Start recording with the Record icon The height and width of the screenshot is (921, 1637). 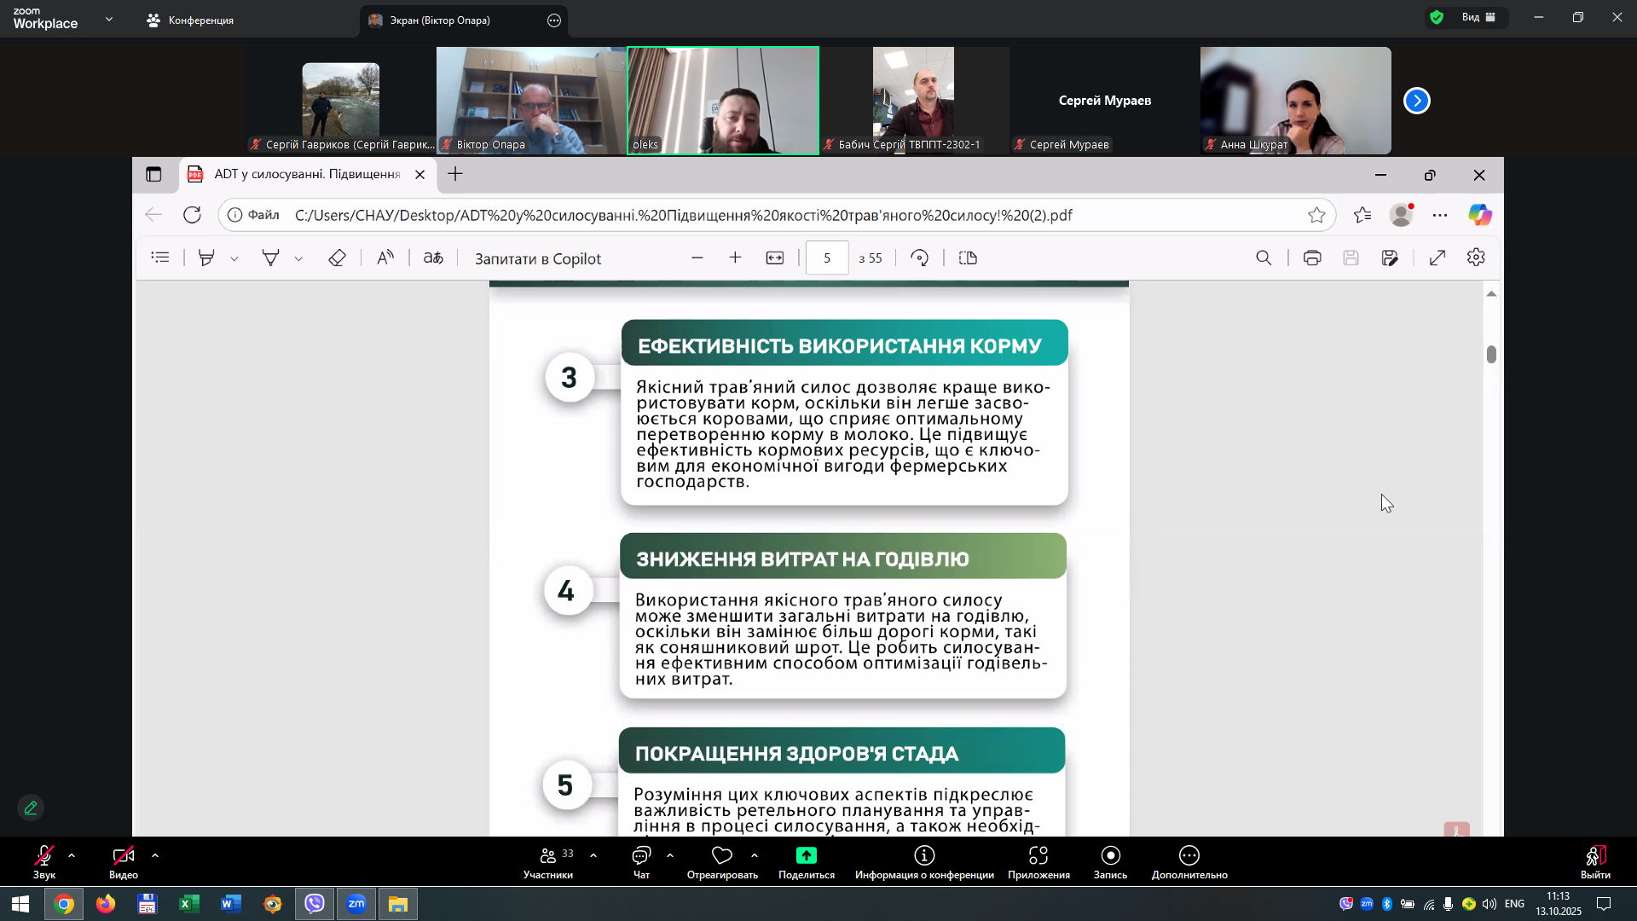pos(1110,855)
